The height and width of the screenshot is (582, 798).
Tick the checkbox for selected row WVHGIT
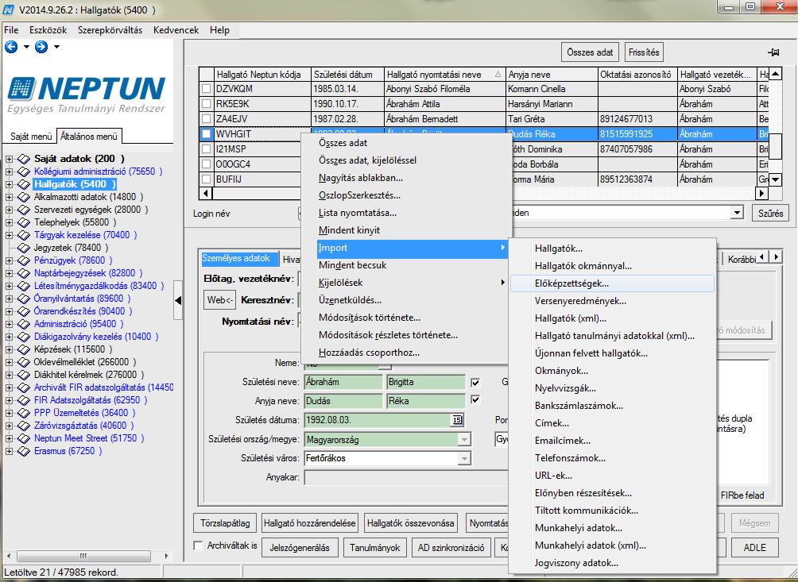click(x=206, y=134)
